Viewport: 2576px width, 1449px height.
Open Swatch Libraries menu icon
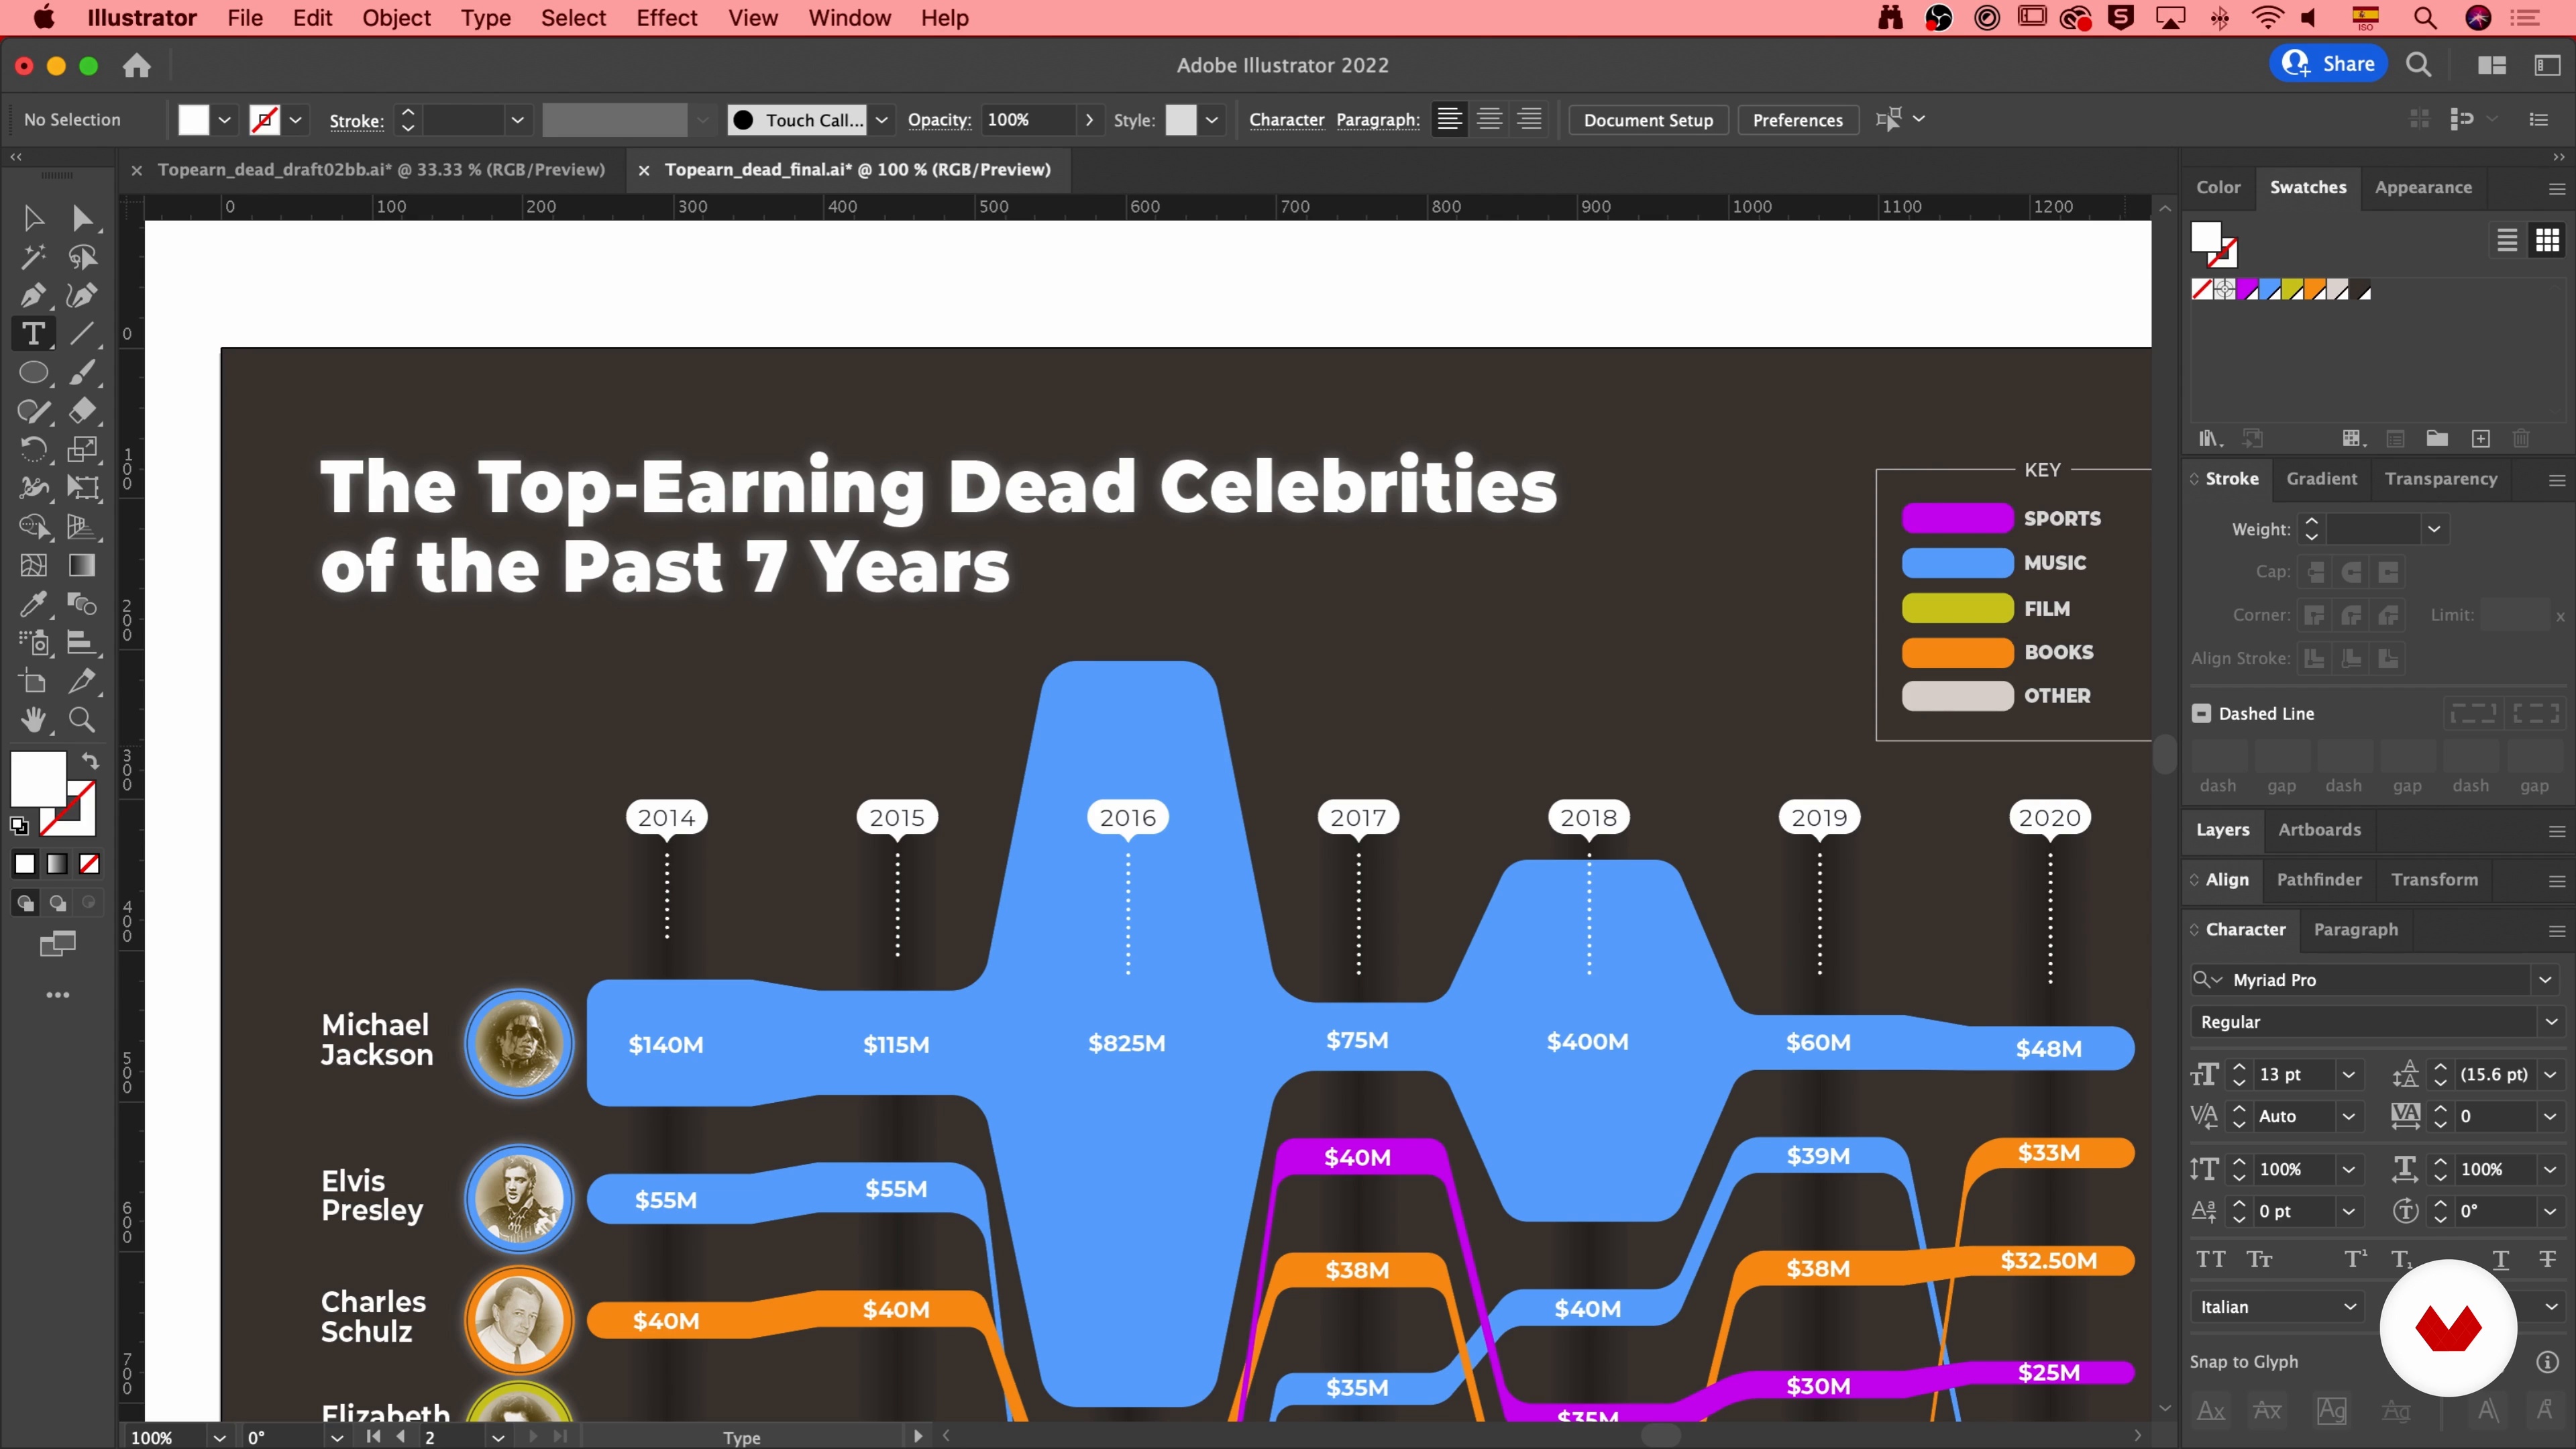point(2211,438)
